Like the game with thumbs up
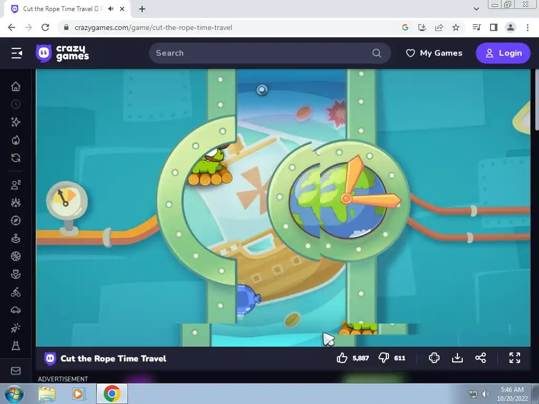Screen dimensions: 539x404 342,358
